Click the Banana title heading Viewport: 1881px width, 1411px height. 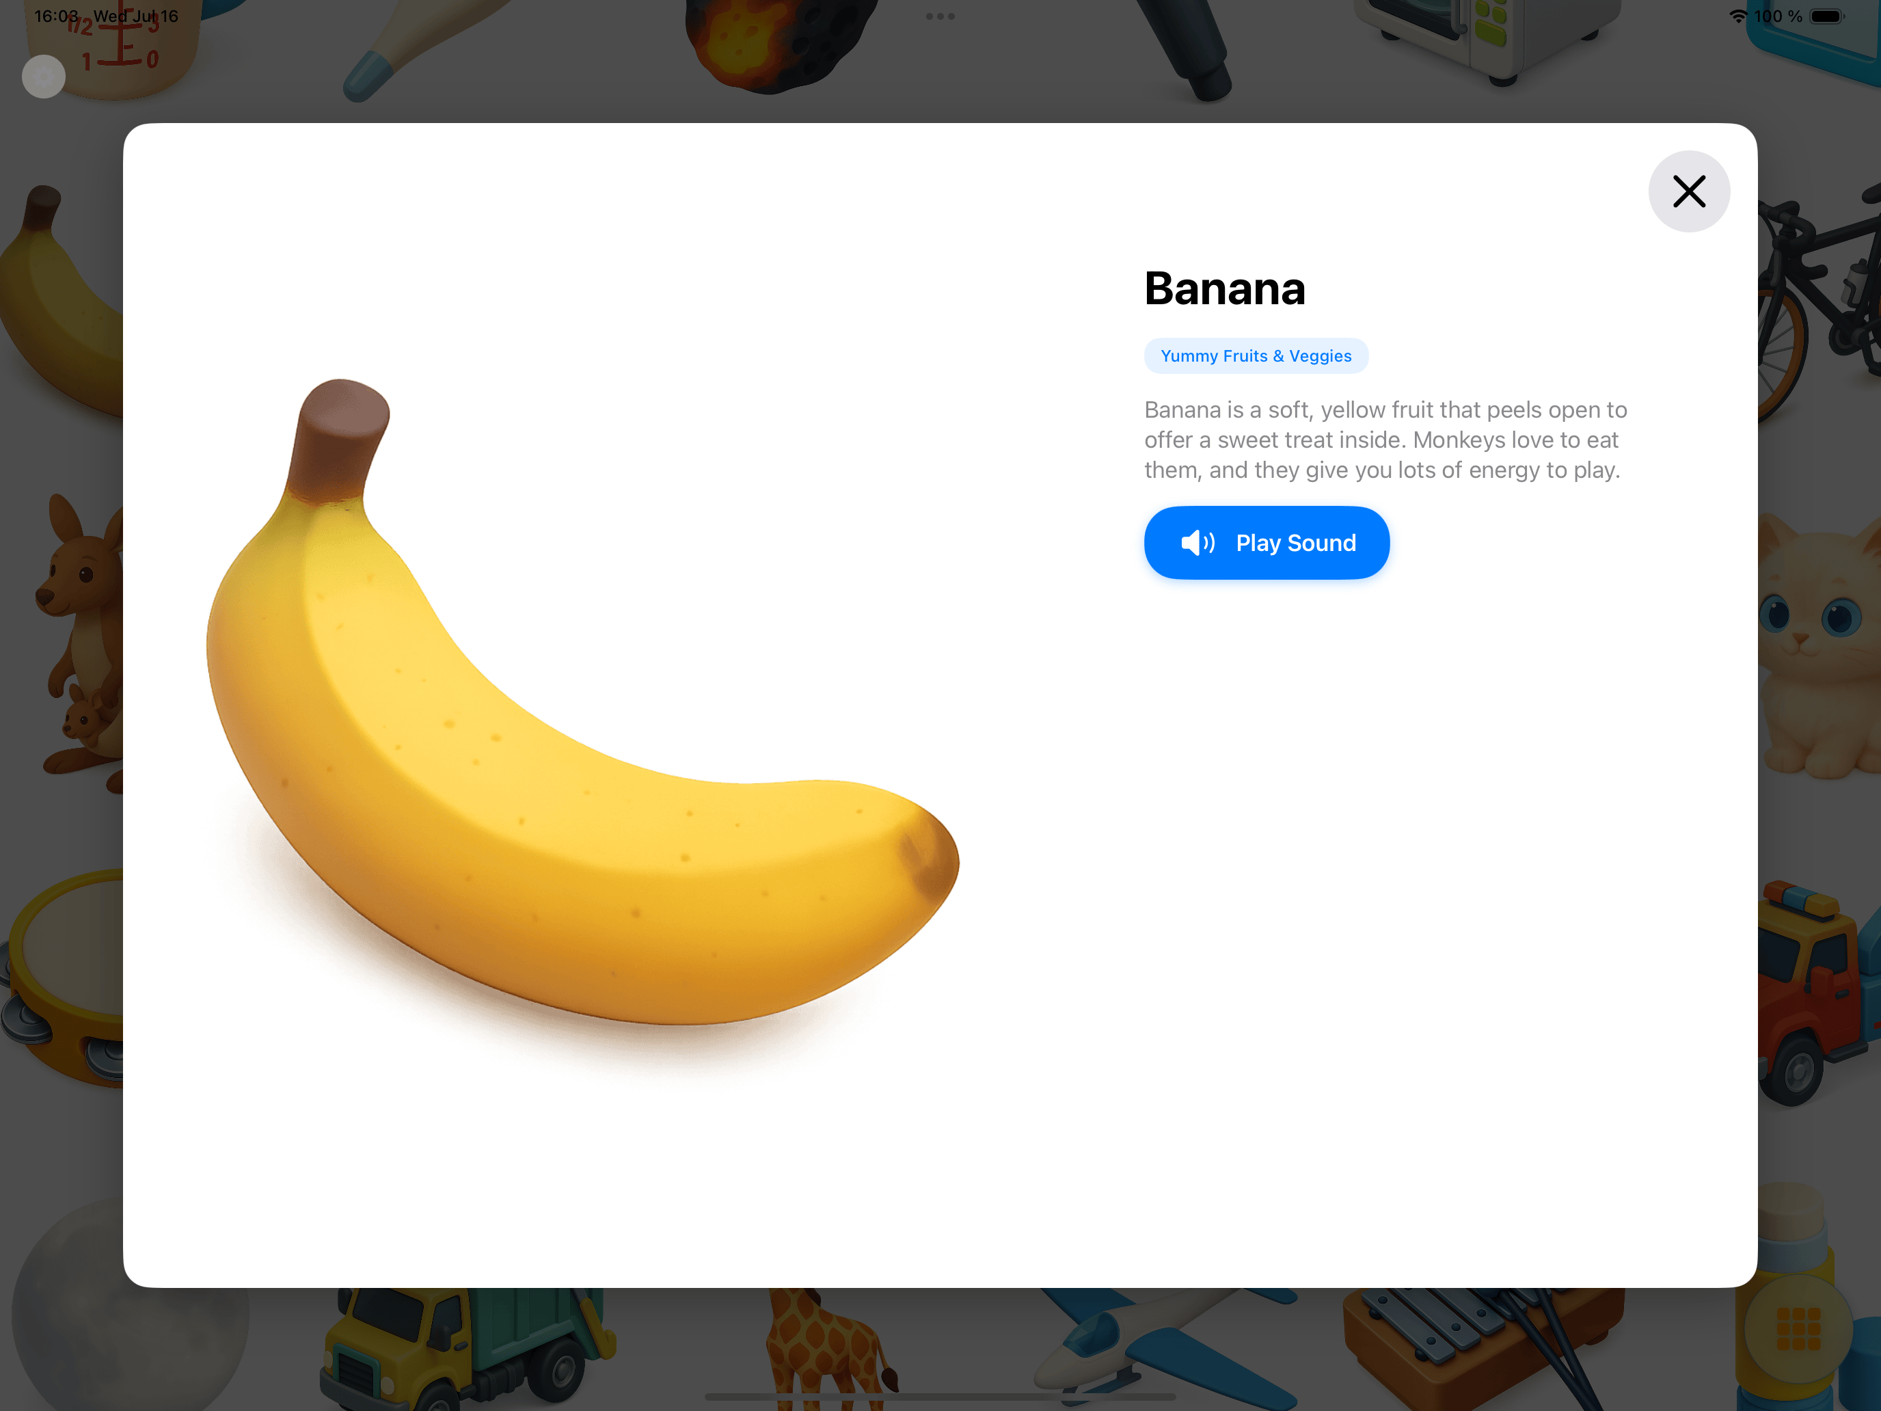[1225, 288]
